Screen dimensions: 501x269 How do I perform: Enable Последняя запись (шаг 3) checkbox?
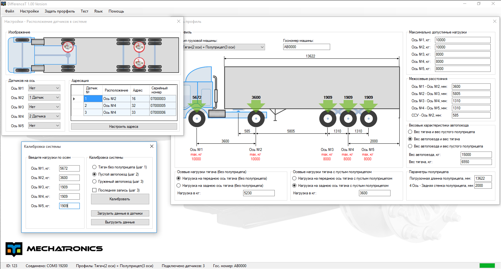click(94, 190)
